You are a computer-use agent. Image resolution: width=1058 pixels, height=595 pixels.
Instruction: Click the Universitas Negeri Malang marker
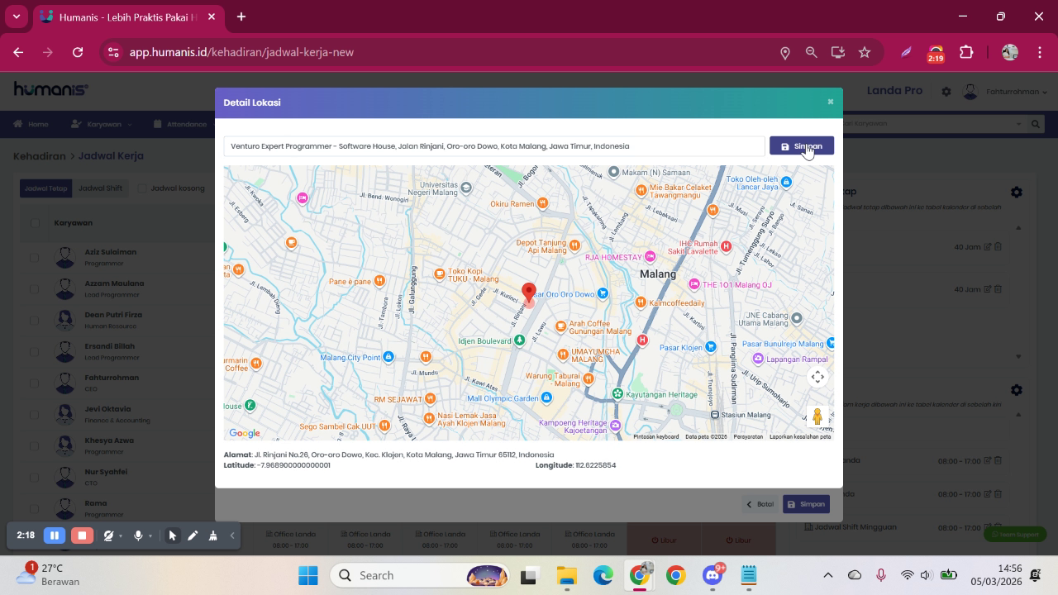[x=466, y=188]
